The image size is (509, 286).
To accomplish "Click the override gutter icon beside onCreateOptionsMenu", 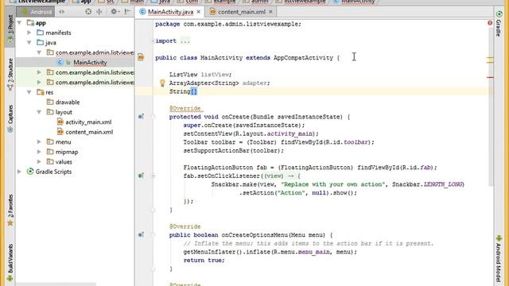I will click(x=141, y=234).
